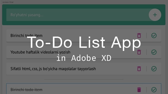Delete 'Youtube haftalik videolarni yozish' item
This screenshot has width=168, height=94.
139,52
